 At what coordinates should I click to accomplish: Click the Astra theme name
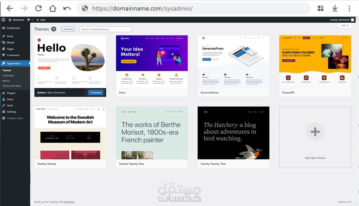(x=122, y=93)
